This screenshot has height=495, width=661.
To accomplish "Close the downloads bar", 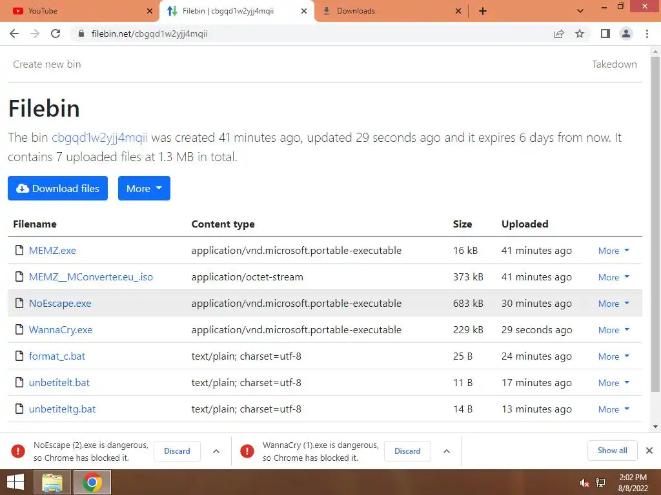I will click(649, 451).
